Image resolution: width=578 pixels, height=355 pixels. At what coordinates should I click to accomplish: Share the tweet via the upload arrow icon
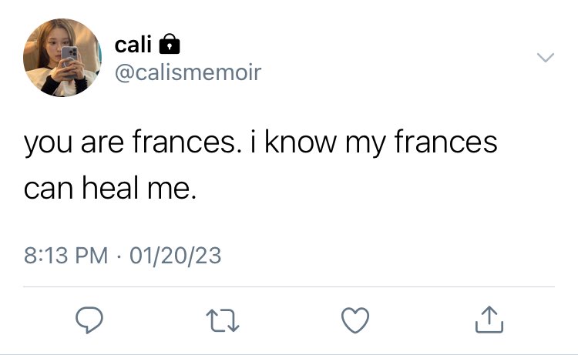(489, 320)
